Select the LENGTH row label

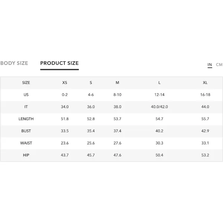(26, 119)
